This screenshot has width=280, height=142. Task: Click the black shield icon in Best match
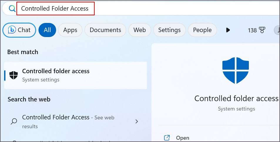click(14, 75)
